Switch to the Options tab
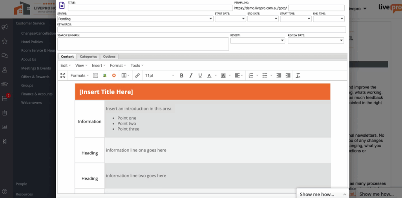Image resolution: width=402 pixels, height=198 pixels. (x=109, y=57)
